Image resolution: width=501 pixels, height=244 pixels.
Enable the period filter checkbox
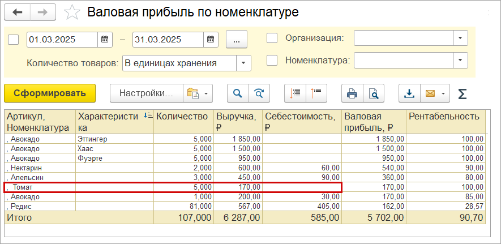[14, 40]
